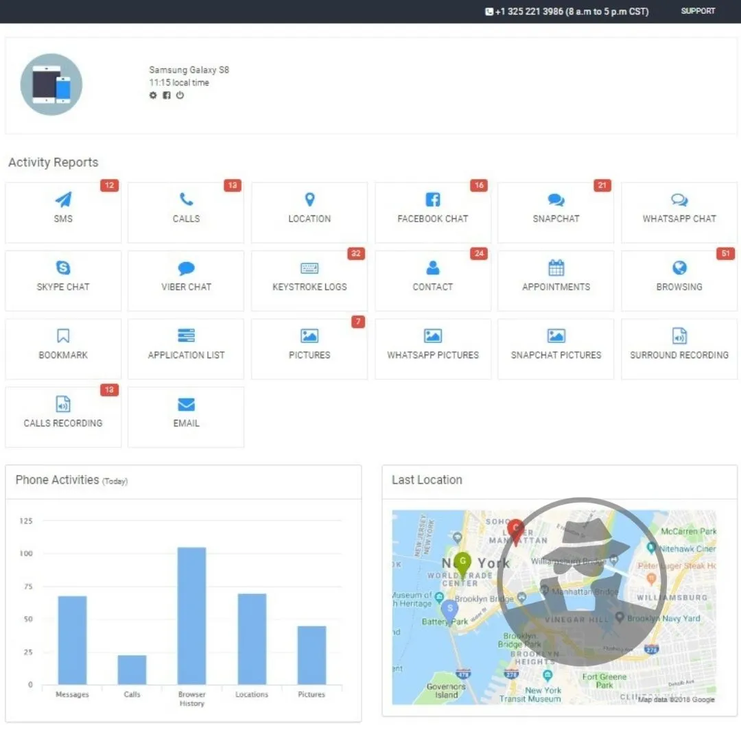Click the Last Location heading
The width and height of the screenshot is (741, 741).
tap(427, 480)
